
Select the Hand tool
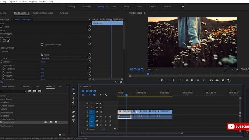pos(74,116)
